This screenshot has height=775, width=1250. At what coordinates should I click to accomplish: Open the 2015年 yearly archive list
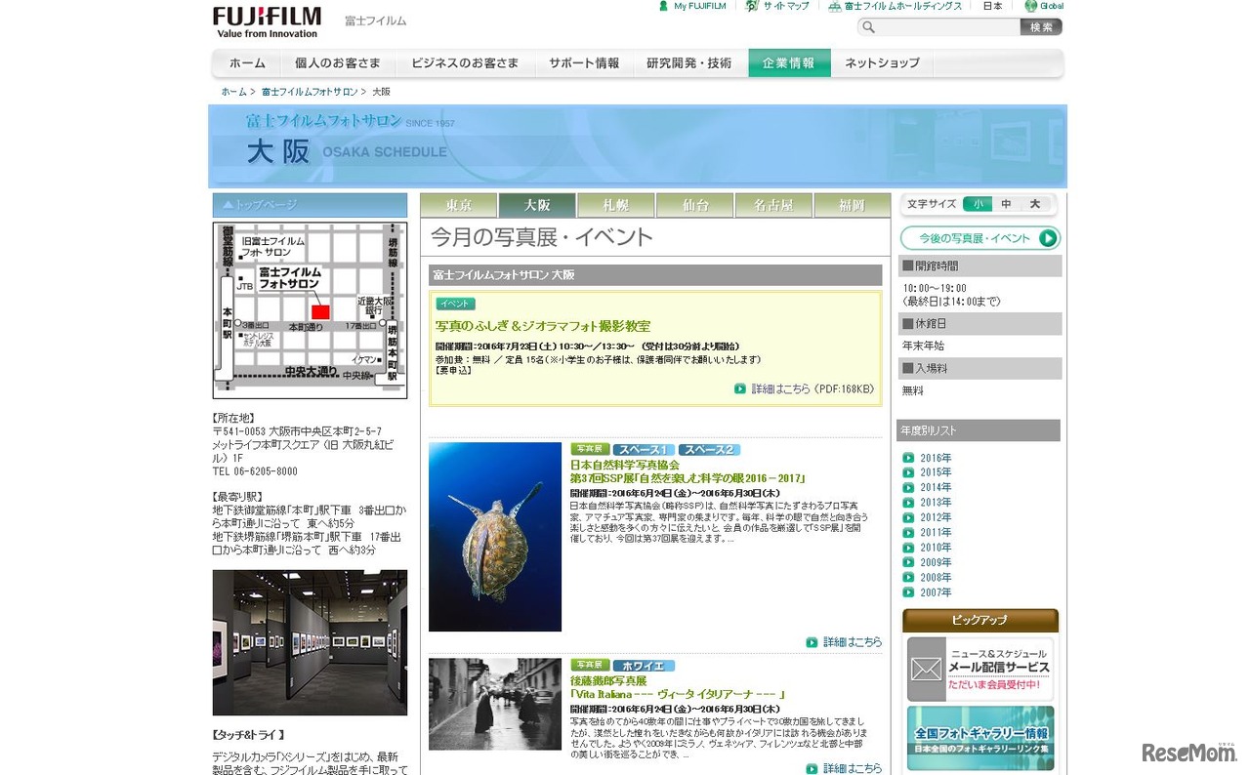click(x=935, y=472)
